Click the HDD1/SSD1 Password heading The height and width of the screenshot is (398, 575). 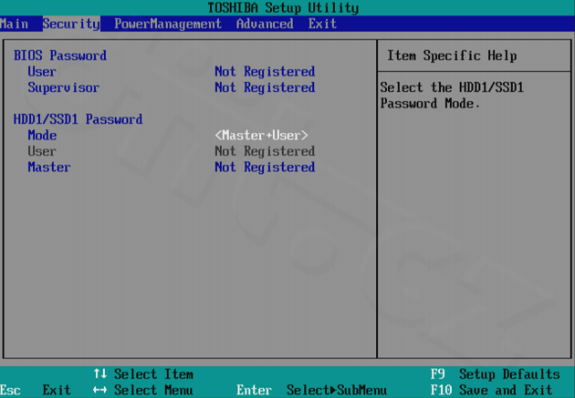tap(78, 119)
